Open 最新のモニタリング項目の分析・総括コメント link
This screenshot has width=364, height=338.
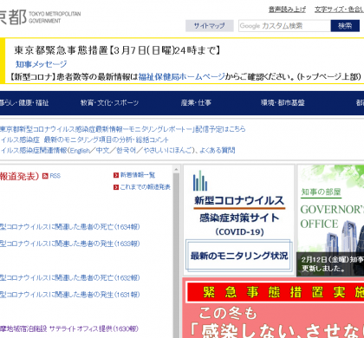click(x=84, y=140)
